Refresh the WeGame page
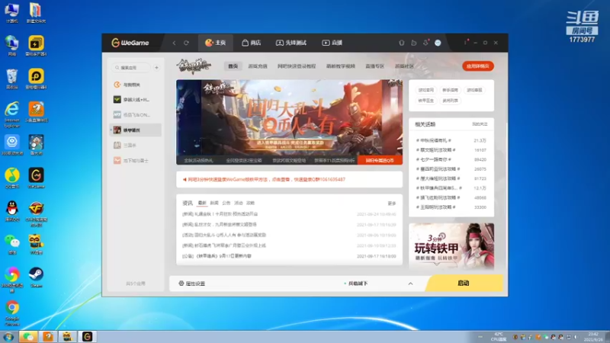The image size is (610, 343). [x=186, y=43]
